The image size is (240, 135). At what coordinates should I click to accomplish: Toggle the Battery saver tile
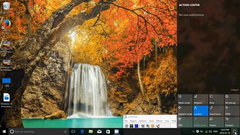201,122
